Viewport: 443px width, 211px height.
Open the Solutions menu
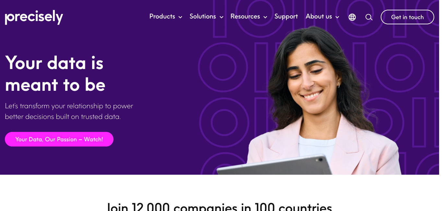(203, 17)
